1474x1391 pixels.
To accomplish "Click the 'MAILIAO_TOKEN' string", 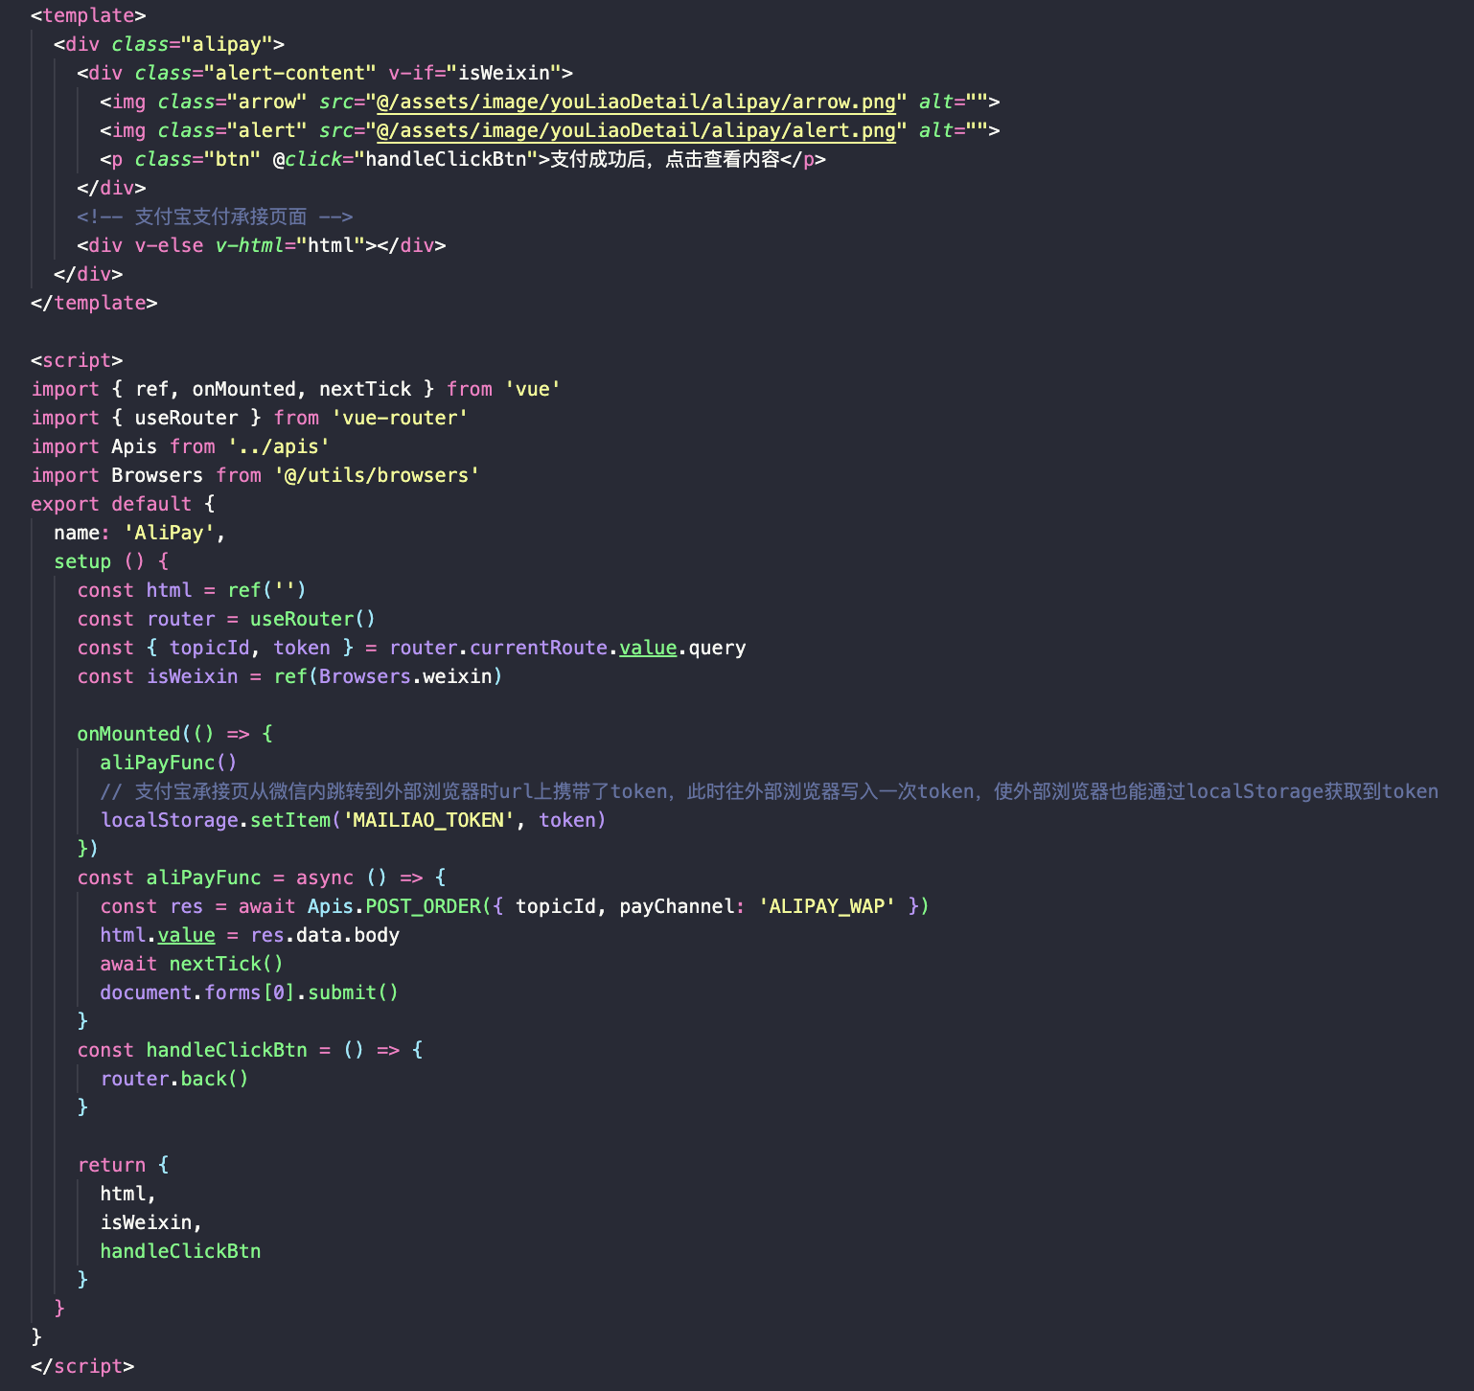I will [429, 820].
